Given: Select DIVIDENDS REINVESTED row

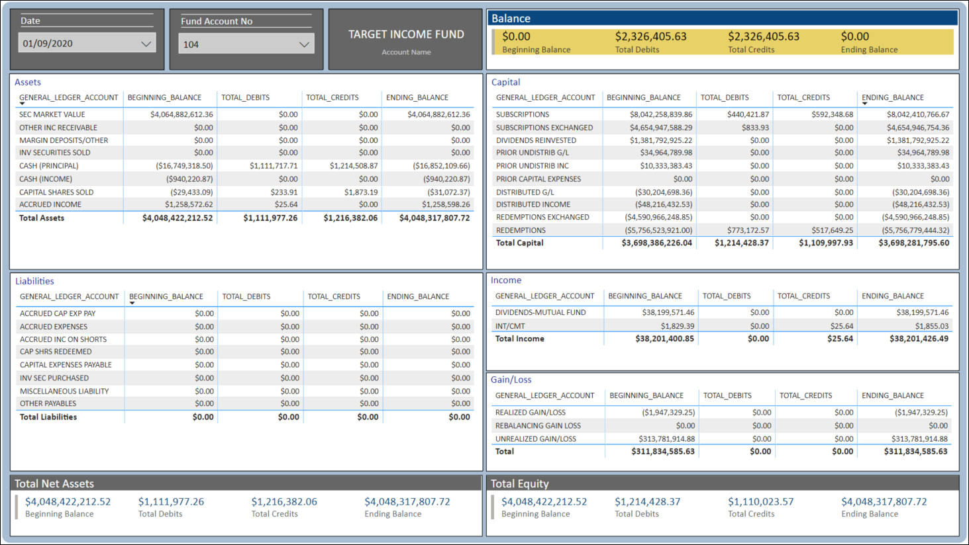Looking at the screenshot, I should click(723, 140).
